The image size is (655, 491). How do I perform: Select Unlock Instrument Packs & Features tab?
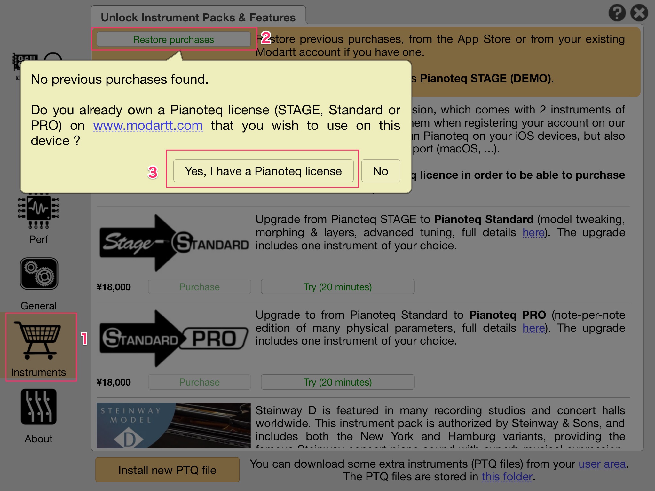tap(198, 17)
